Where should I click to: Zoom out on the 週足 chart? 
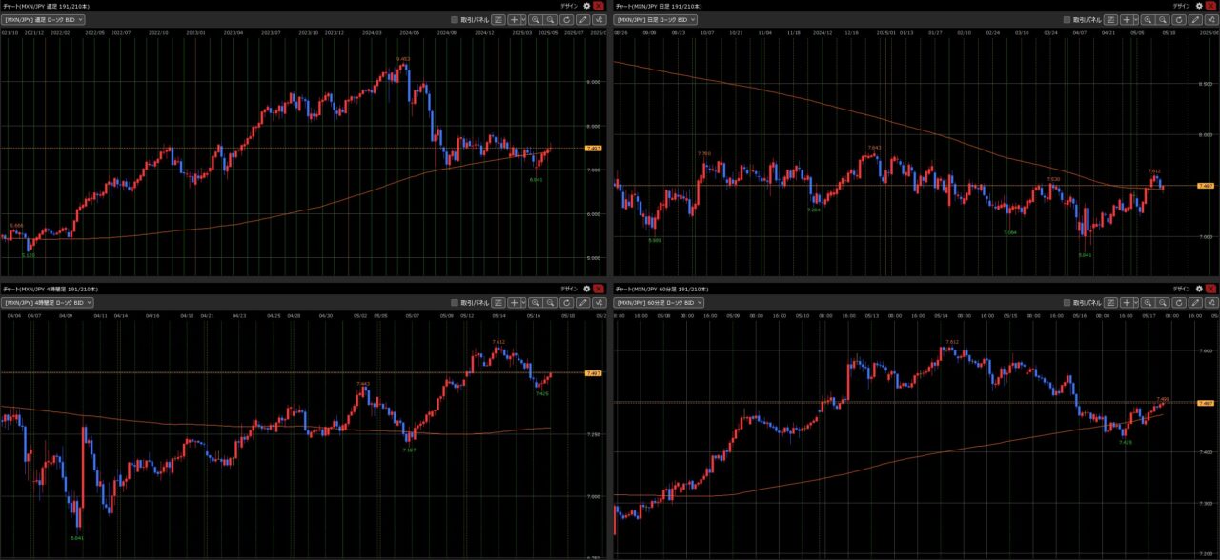[x=551, y=19]
